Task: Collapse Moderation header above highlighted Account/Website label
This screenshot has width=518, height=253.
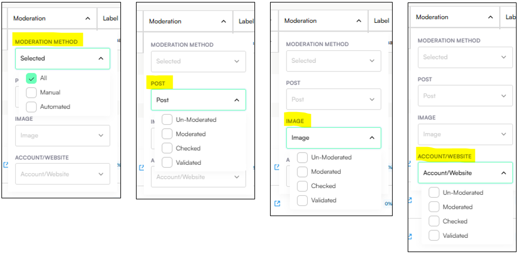Action: click(490, 17)
